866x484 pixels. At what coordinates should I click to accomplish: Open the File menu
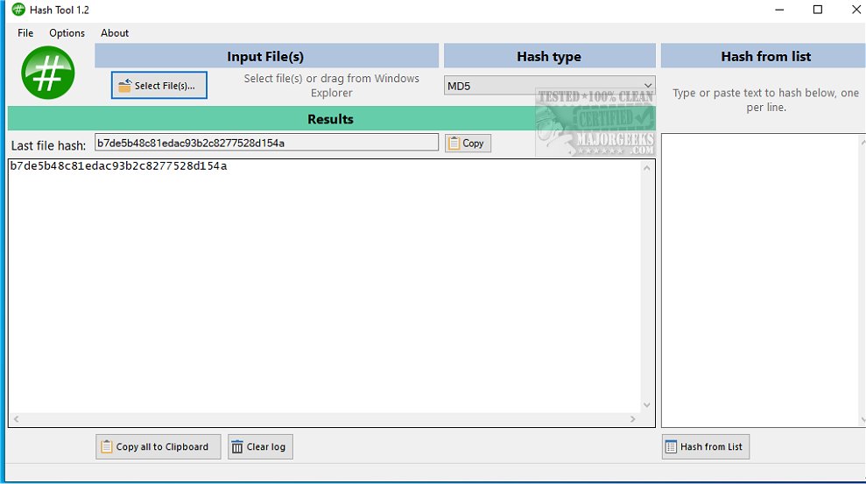[25, 33]
